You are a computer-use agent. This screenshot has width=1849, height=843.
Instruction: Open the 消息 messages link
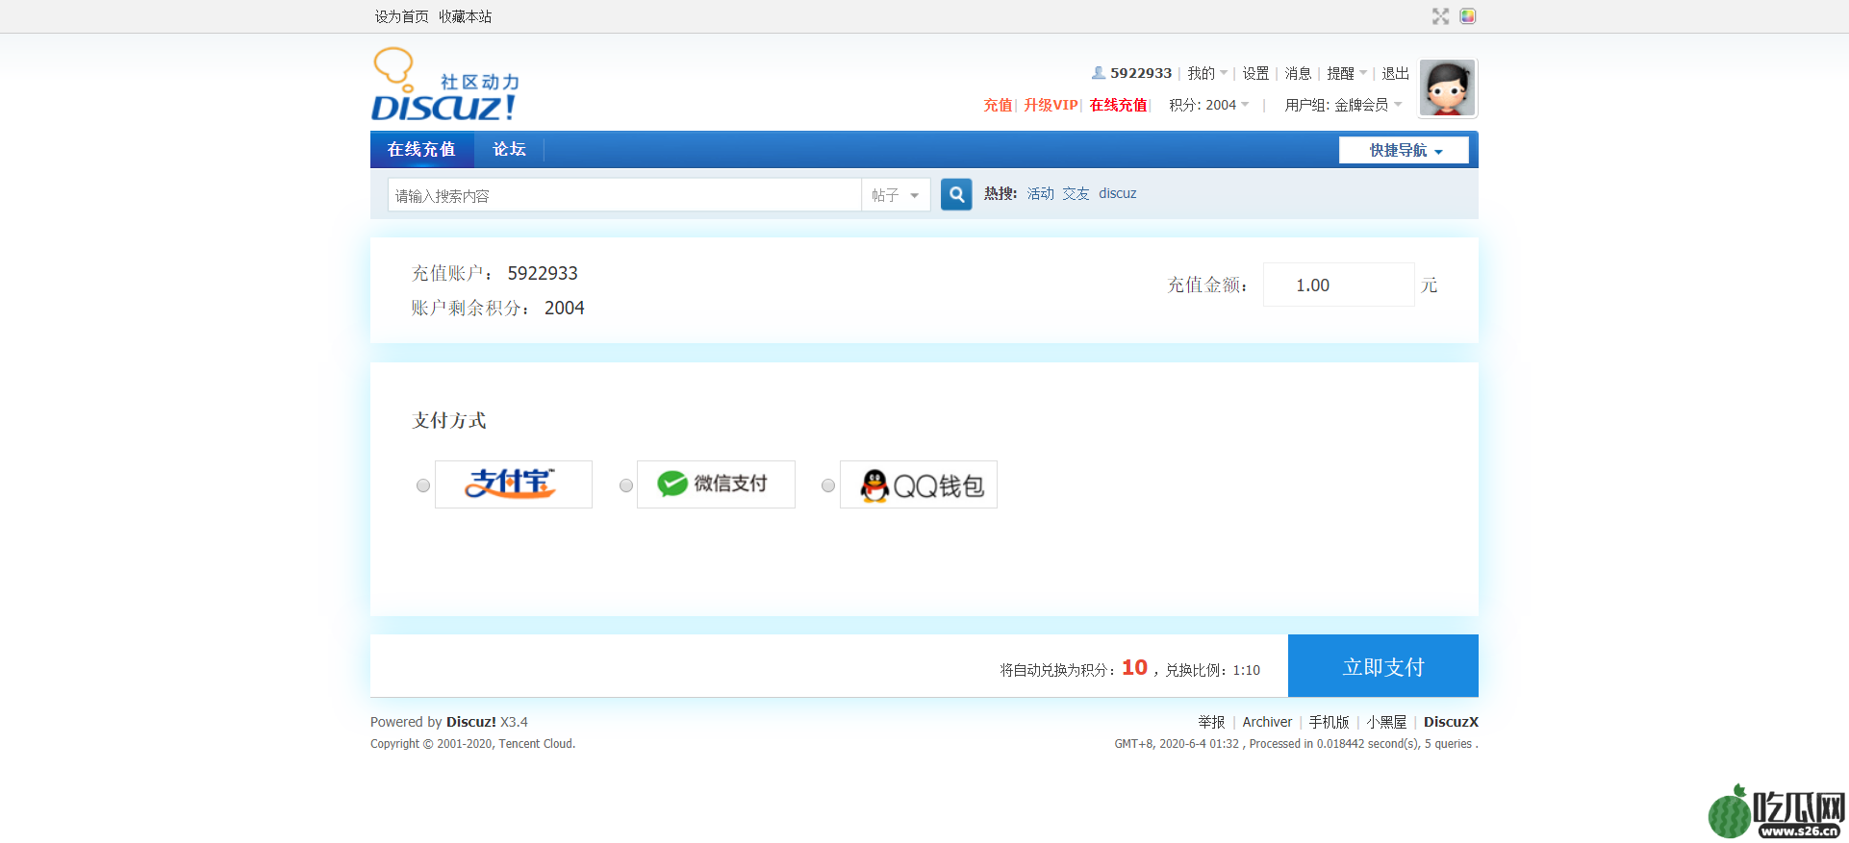point(1298,73)
